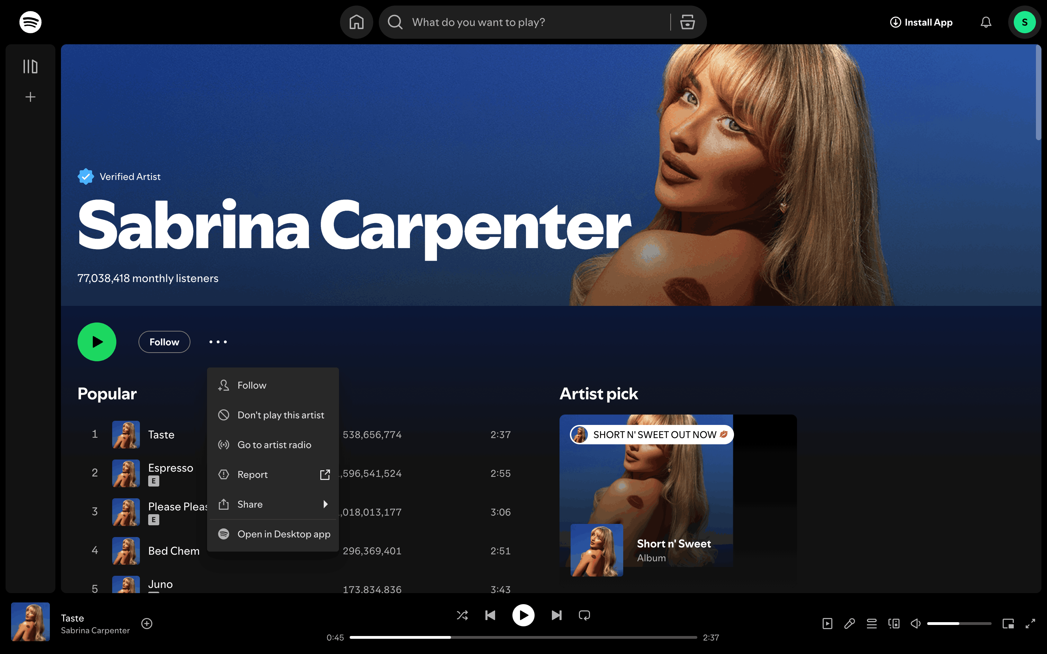Open the connect to a device icon
1047x654 pixels.
pyautogui.click(x=893, y=623)
